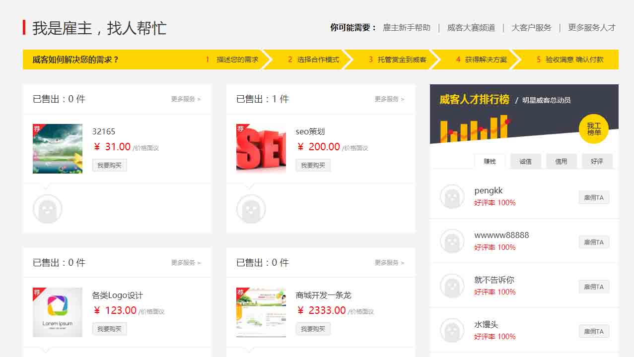Viewport: 634px width, 357px height.
Task: Open the 大客户服务 link
Action: pyautogui.click(x=531, y=28)
